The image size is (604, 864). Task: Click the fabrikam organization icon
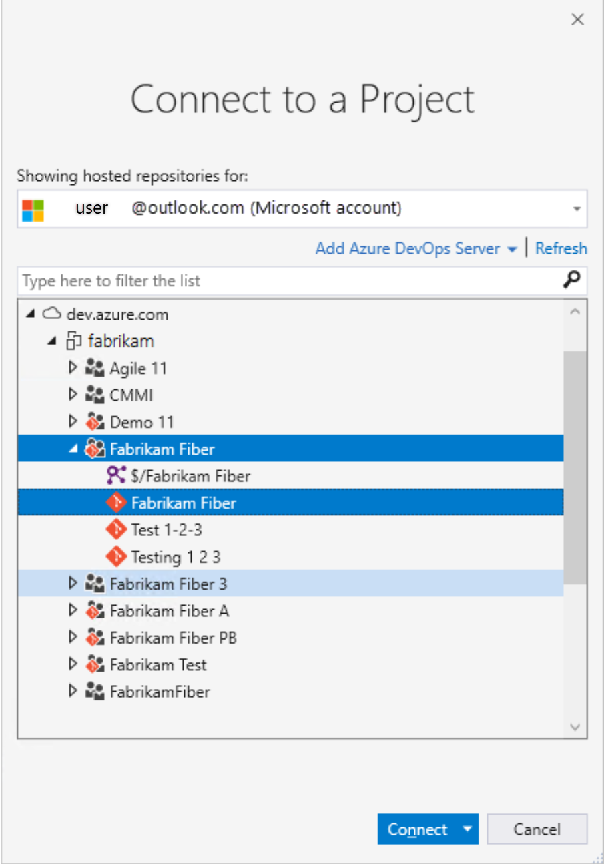click(73, 341)
